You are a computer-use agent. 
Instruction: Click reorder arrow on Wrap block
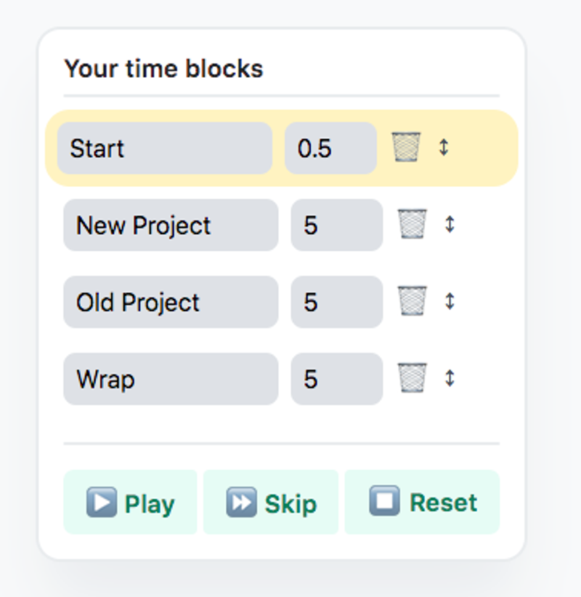click(450, 379)
